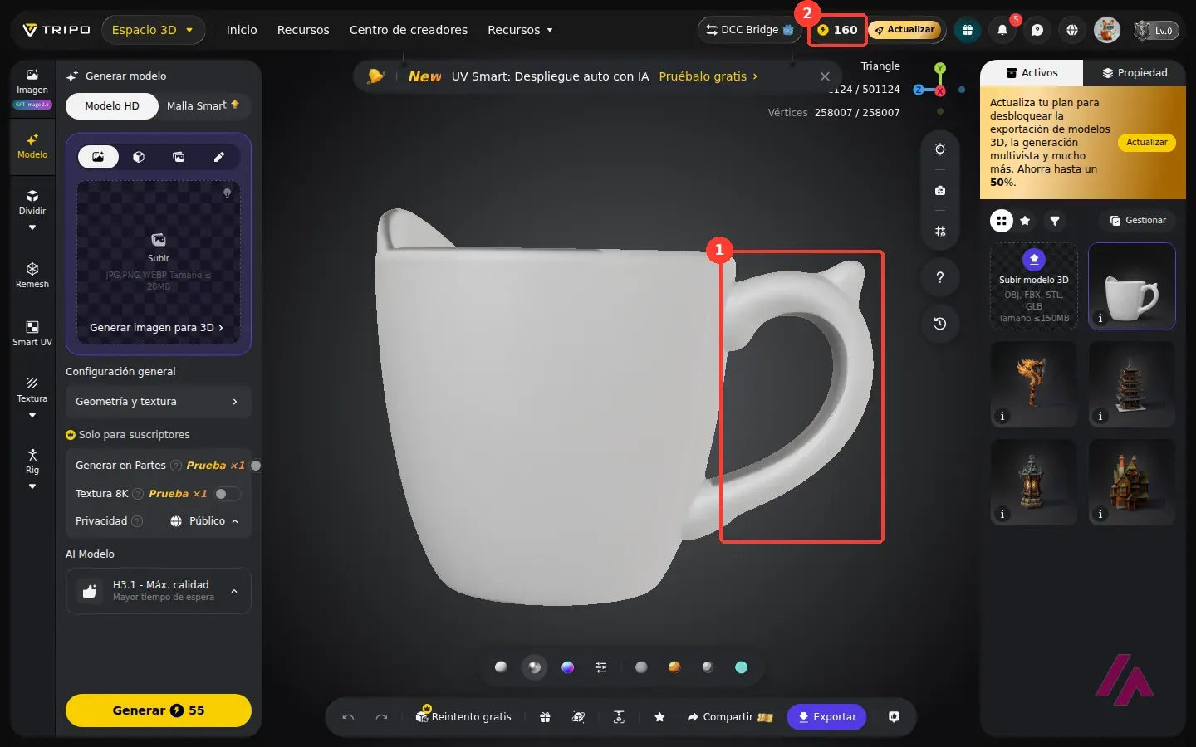Screen dimensions: 1196x747
Task: Click the Exportar button
Action: pos(826,717)
